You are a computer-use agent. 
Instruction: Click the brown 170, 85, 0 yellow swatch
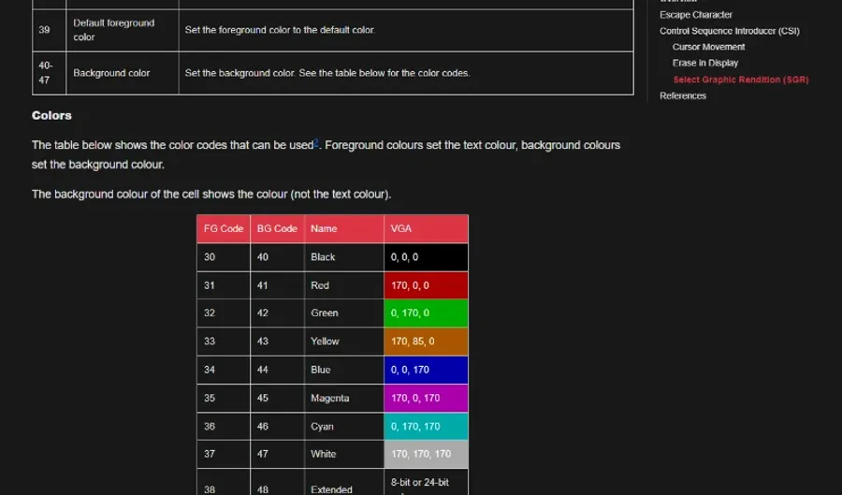[426, 342]
